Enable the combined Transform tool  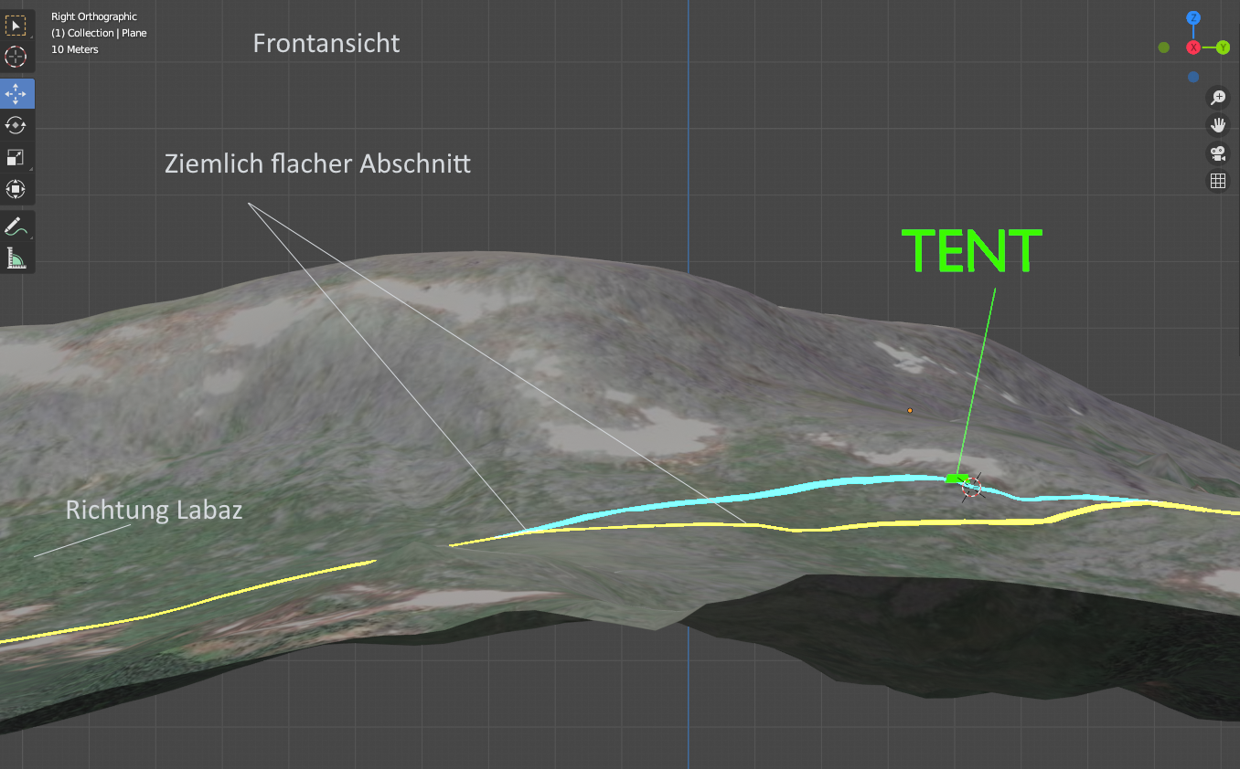pyautogui.click(x=16, y=189)
